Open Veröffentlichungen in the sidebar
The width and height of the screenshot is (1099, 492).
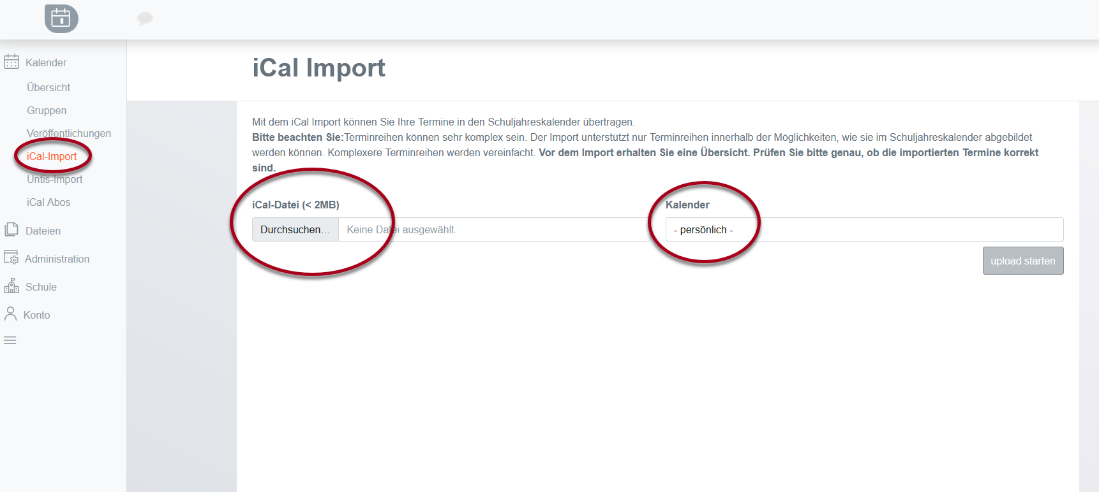coord(69,133)
